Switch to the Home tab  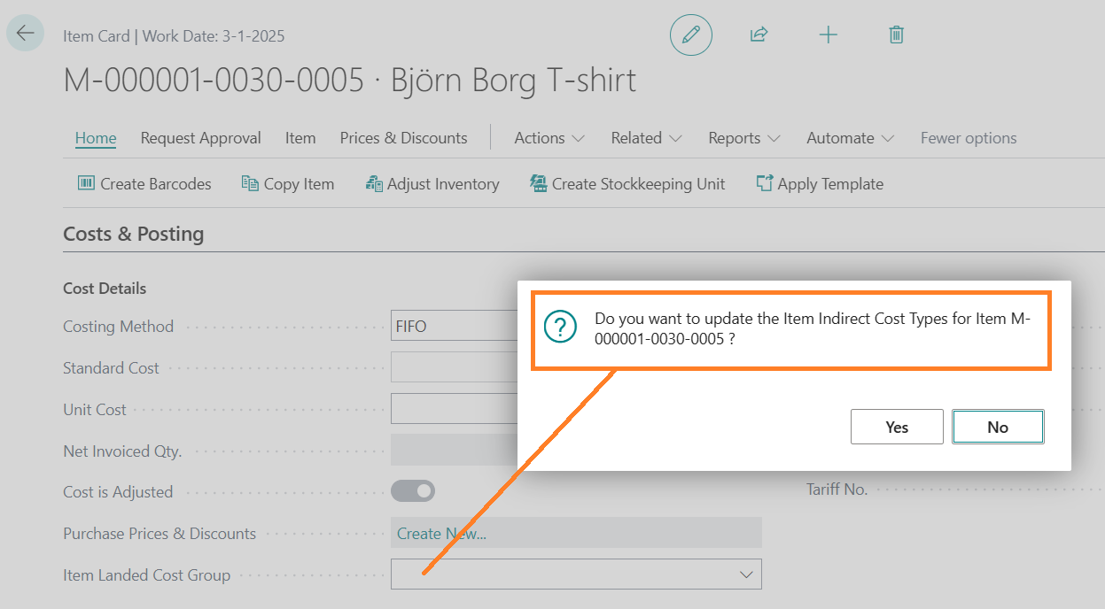pyautogui.click(x=96, y=138)
